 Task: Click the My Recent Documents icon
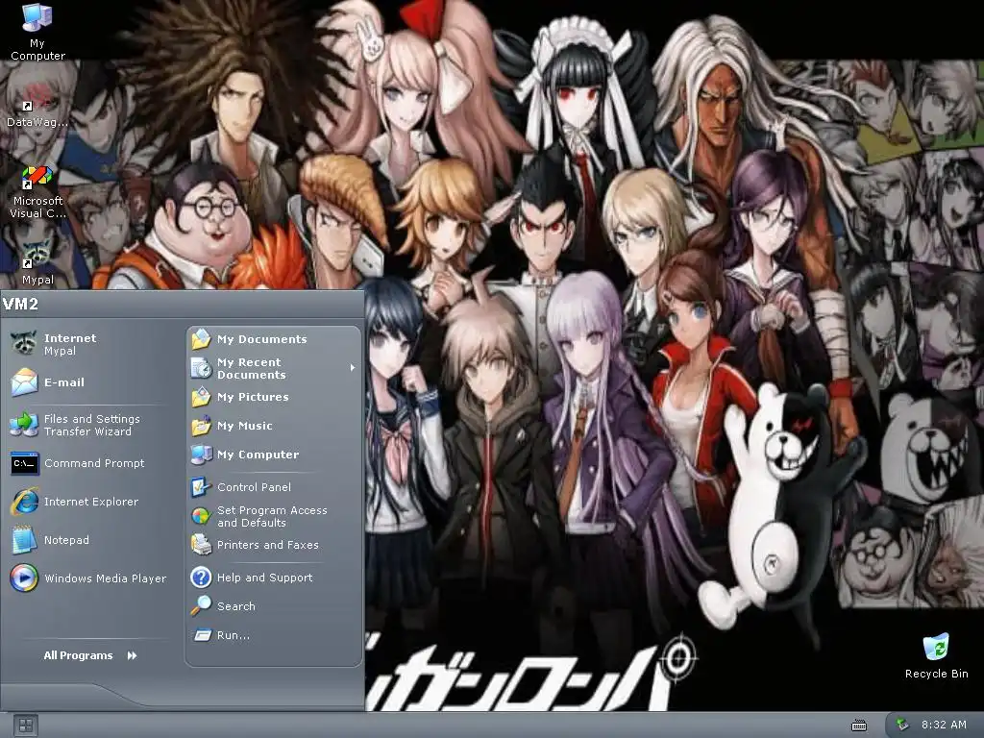coord(202,368)
